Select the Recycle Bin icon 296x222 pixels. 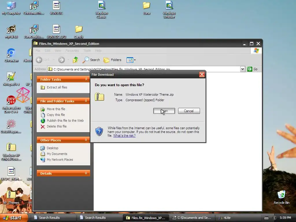(282, 197)
